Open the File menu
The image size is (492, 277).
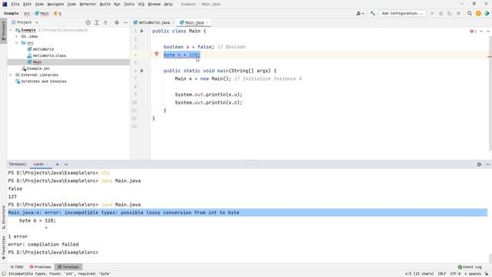click(15, 4)
